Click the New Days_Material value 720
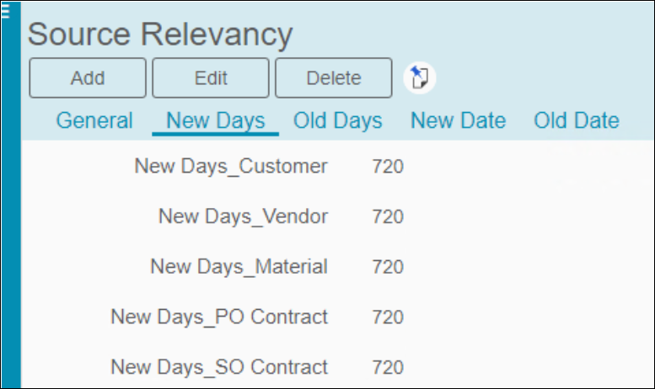This screenshot has width=655, height=389. coord(388,267)
